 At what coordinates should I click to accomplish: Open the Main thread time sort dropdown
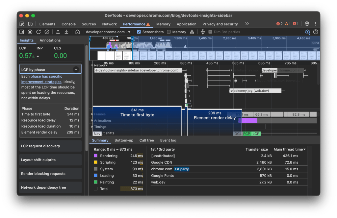click(x=290, y=149)
